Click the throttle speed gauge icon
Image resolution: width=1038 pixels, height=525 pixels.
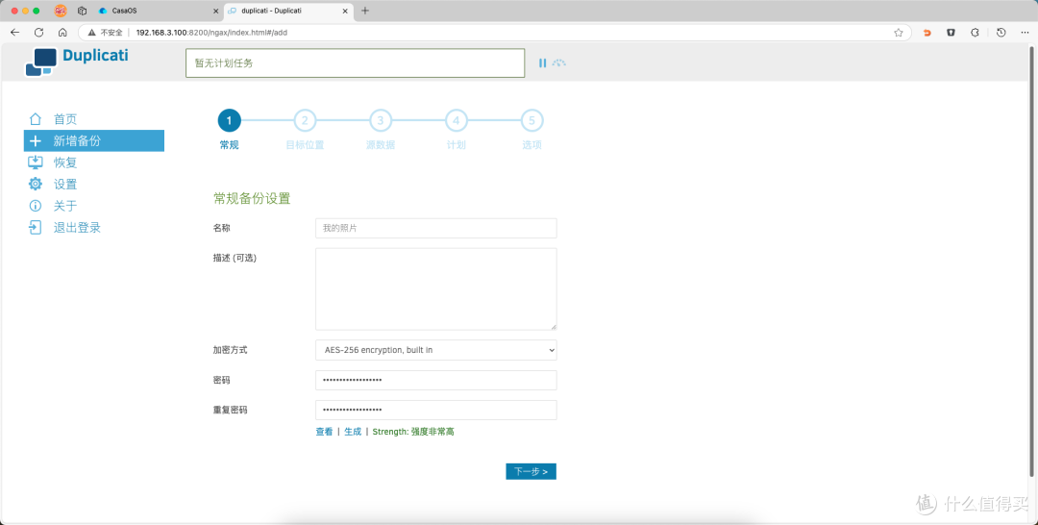coord(559,62)
